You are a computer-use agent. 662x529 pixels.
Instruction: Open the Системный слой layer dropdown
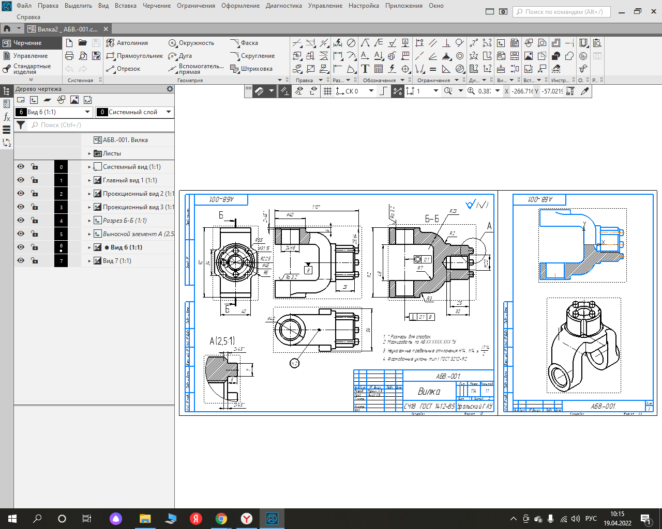click(x=169, y=112)
